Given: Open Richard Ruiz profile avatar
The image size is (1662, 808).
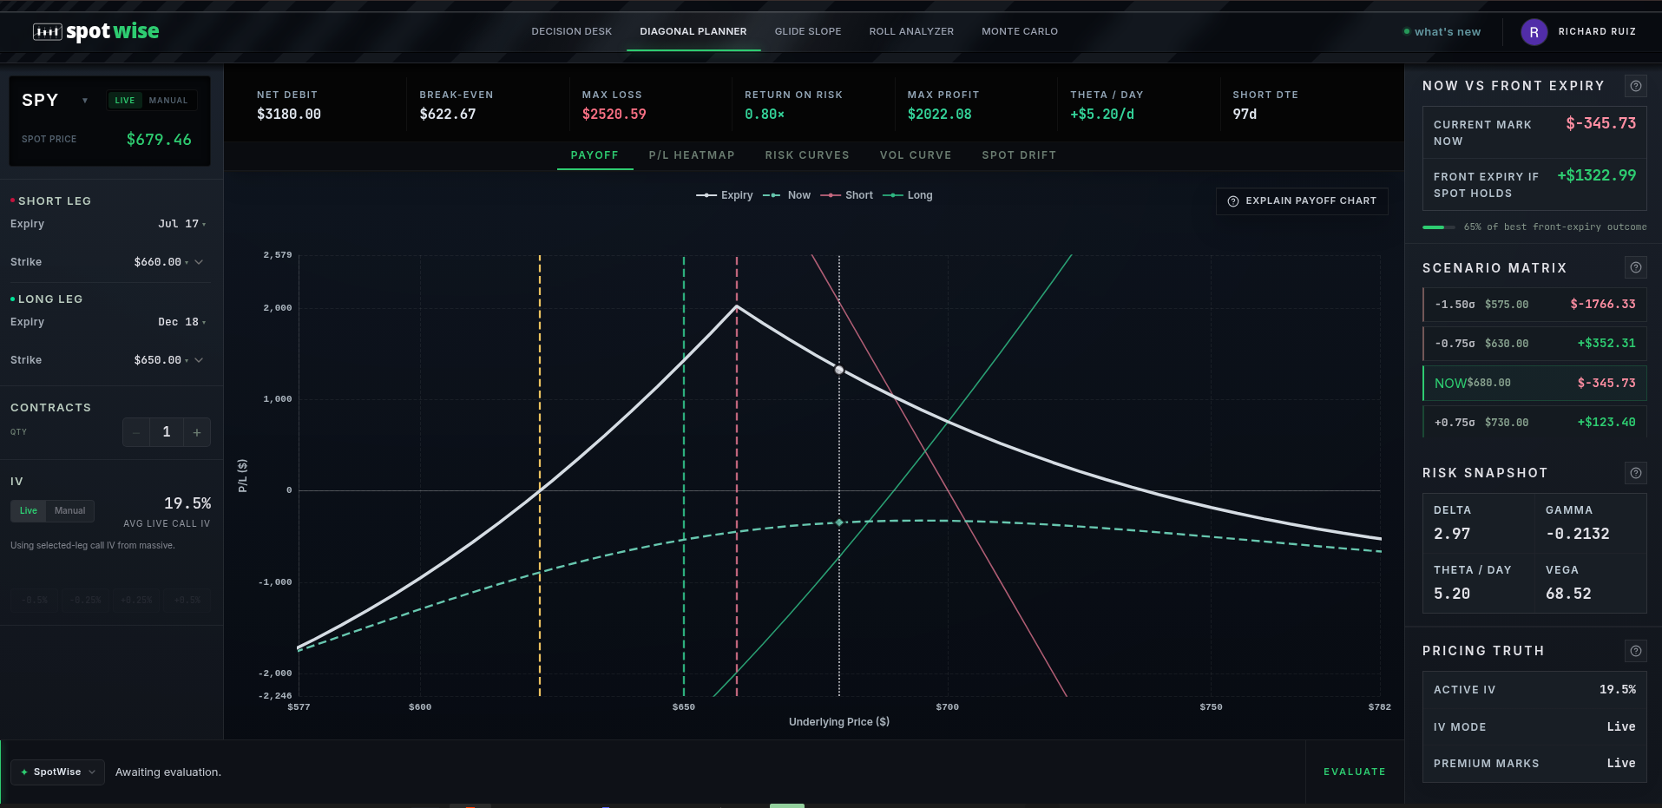Looking at the screenshot, I should click(1534, 32).
